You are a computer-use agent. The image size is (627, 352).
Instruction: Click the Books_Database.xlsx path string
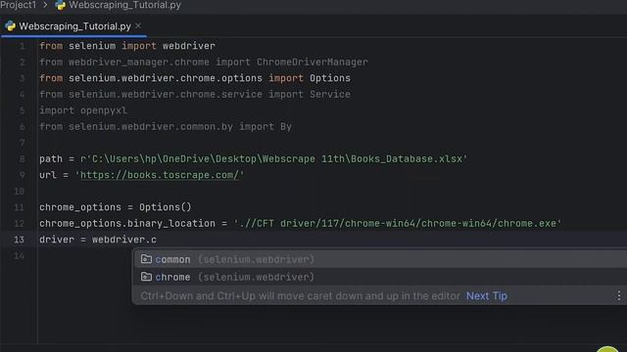(x=274, y=158)
